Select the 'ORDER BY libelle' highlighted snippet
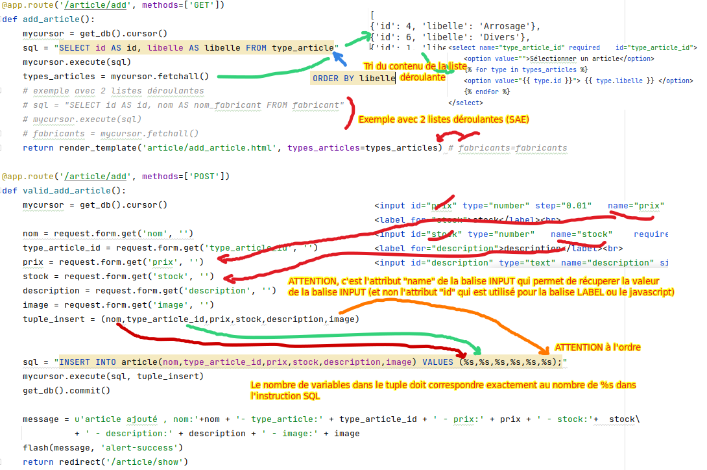This screenshot has width=707, height=470. tap(353, 78)
